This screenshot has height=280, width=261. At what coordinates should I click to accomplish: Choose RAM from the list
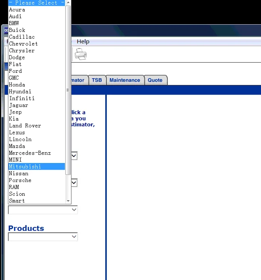click(x=37, y=187)
